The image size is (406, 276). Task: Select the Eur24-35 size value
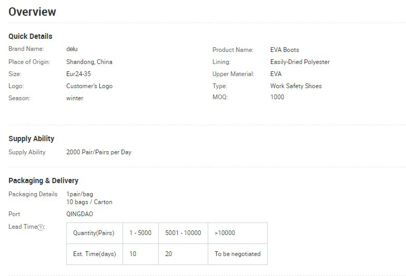click(78, 74)
